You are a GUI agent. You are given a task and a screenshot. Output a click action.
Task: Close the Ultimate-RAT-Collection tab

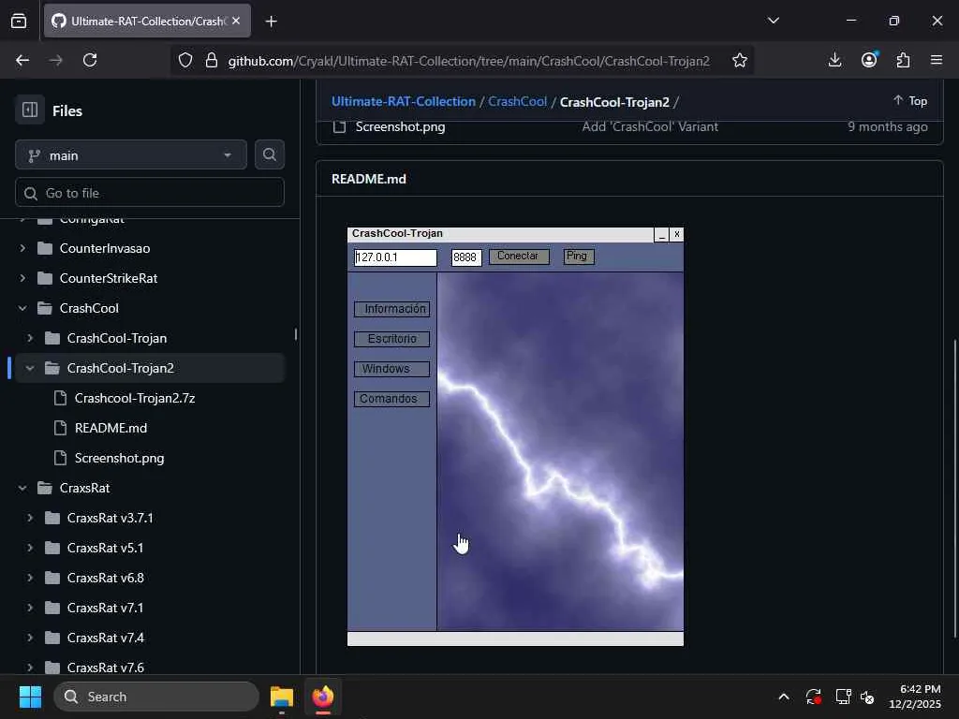pyautogui.click(x=236, y=21)
